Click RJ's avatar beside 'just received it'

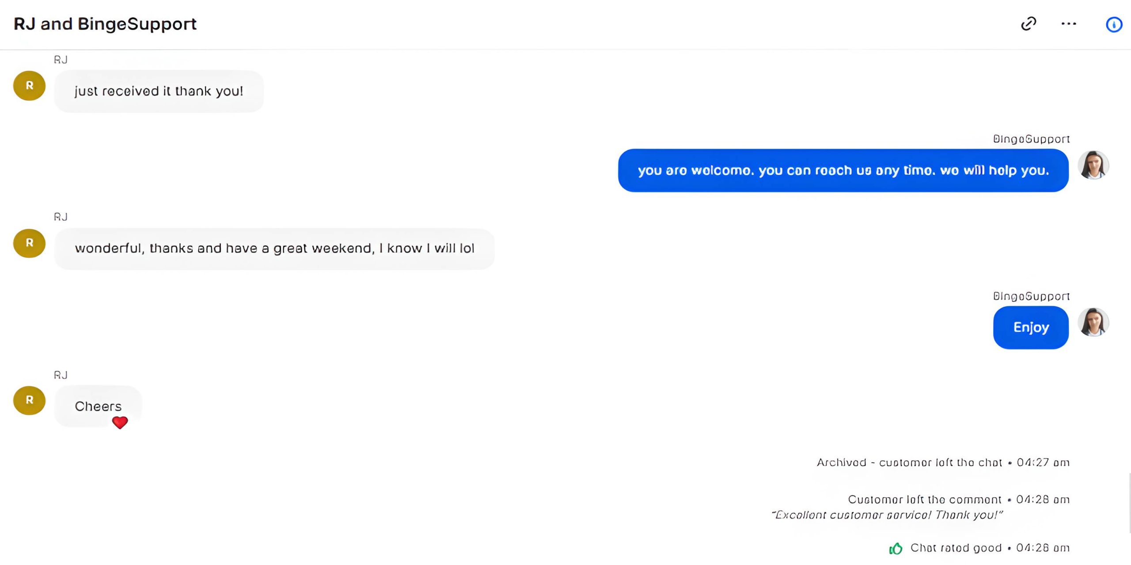29,86
